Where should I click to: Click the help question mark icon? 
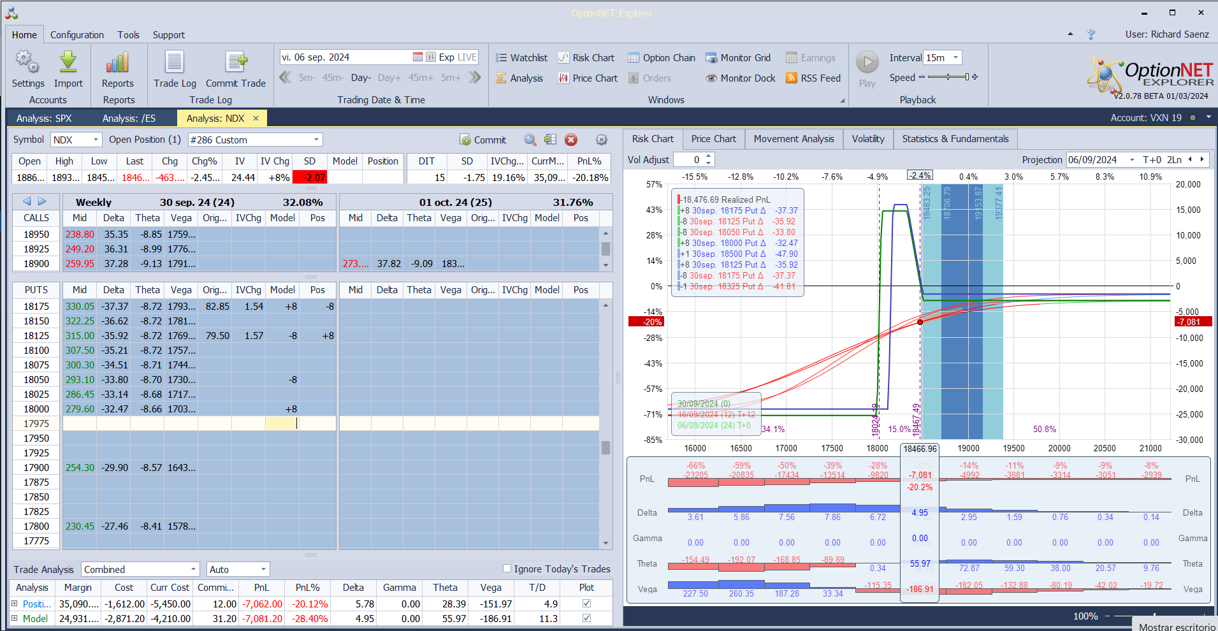(x=1091, y=34)
